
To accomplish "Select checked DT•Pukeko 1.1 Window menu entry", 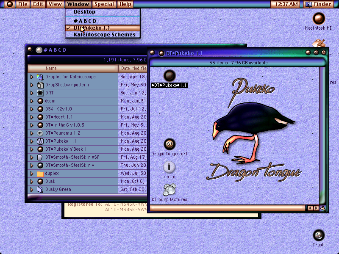I will coord(103,28).
